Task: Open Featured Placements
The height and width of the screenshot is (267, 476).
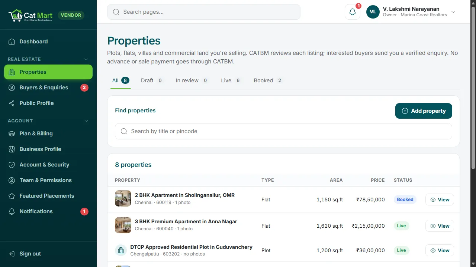Action: (48, 196)
